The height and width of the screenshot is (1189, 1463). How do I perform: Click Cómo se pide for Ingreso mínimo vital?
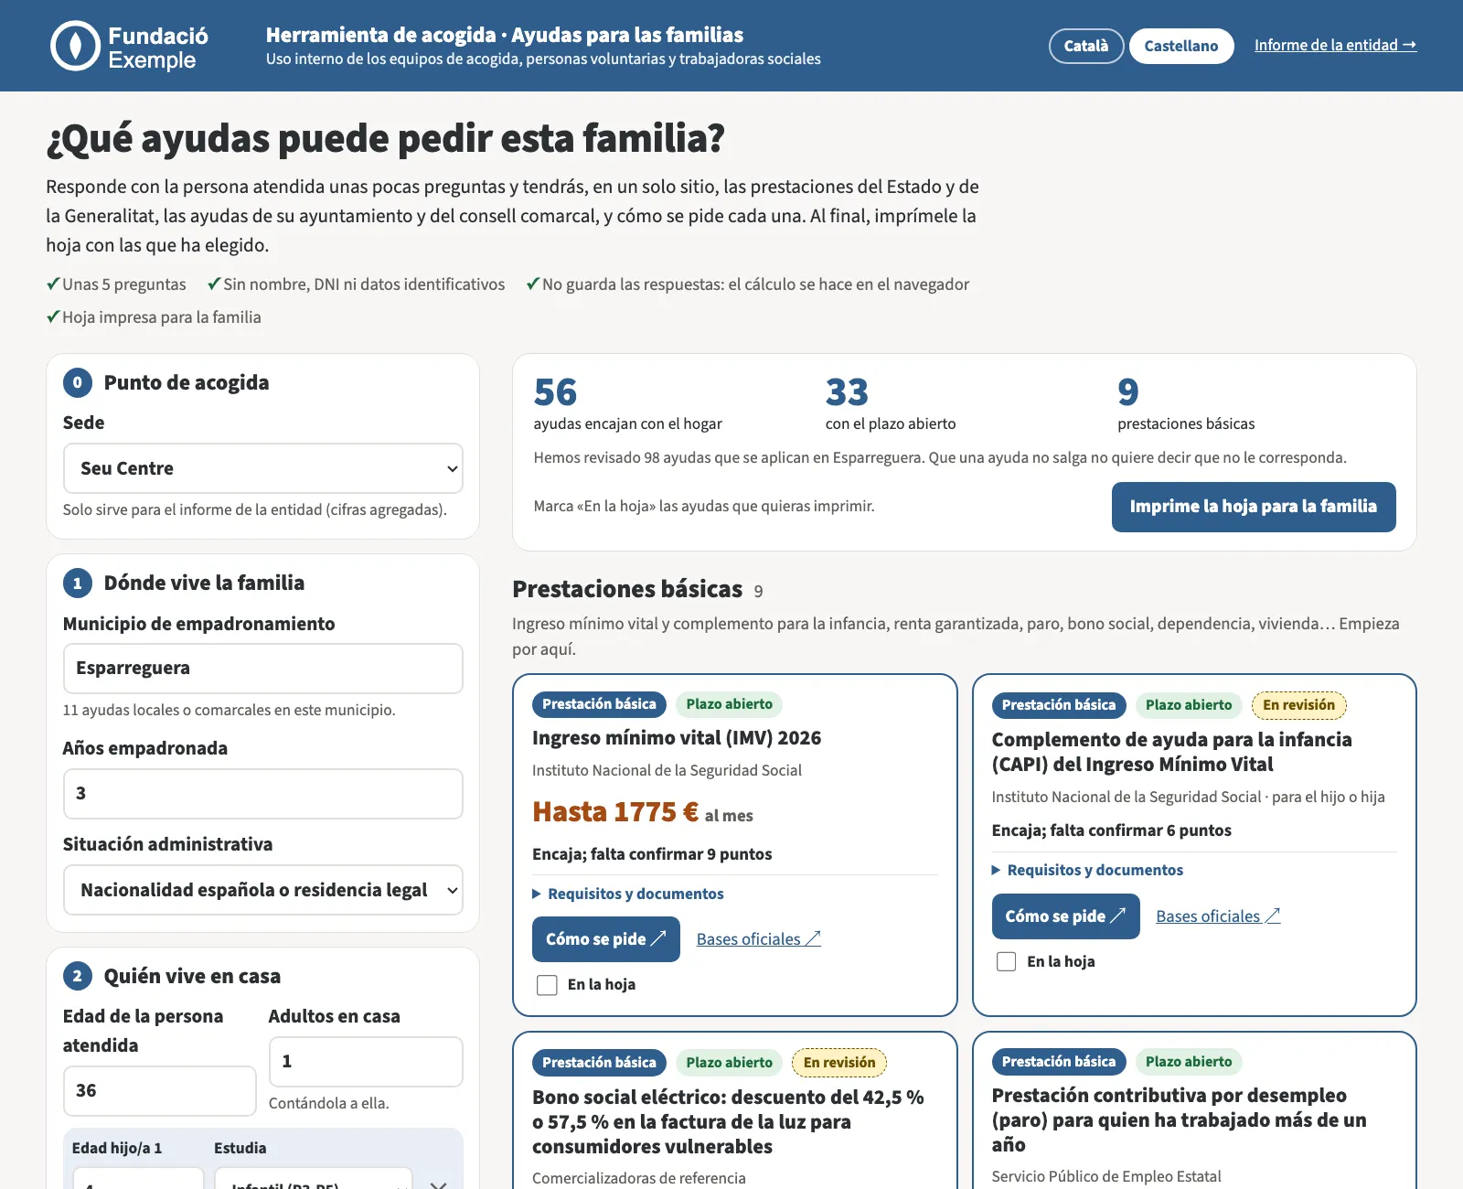605,939
